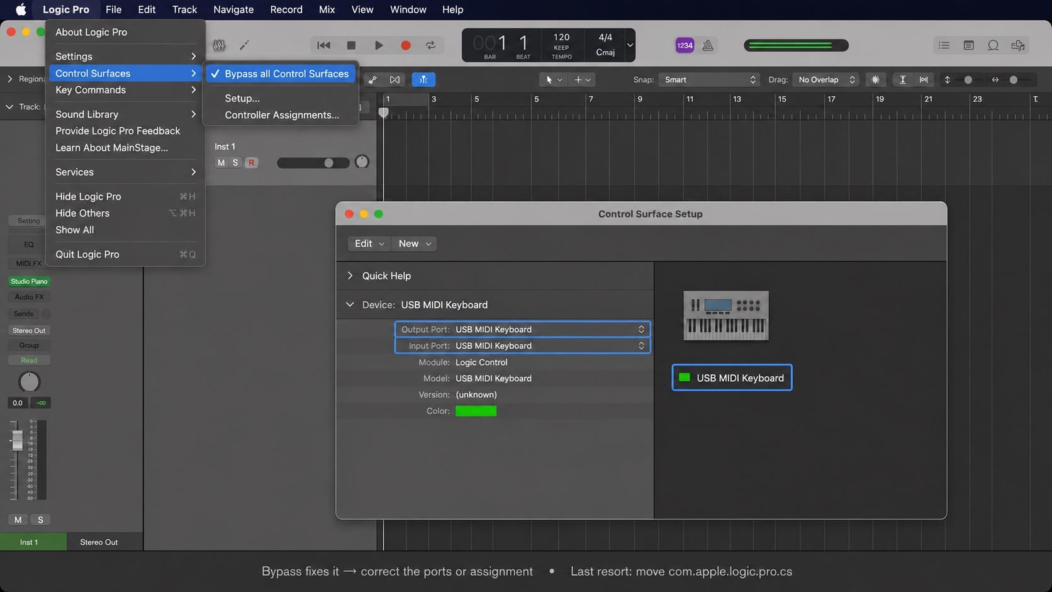Image resolution: width=1052 pixels, height=592 pixels.
Task: Solo the Inst 1 track header
Action: click(x=235, y=163)
